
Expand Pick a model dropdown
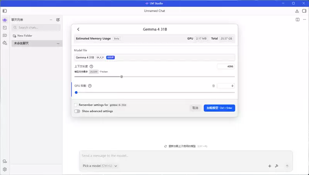coord(100,166)
